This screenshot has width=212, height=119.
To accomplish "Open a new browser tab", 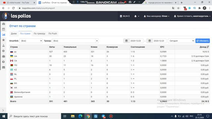I will point(182,3).
